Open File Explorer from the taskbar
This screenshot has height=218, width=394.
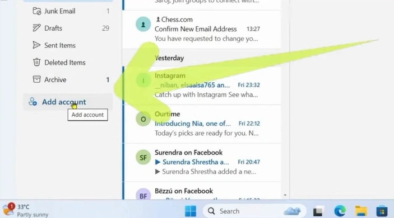click(361, 211)
